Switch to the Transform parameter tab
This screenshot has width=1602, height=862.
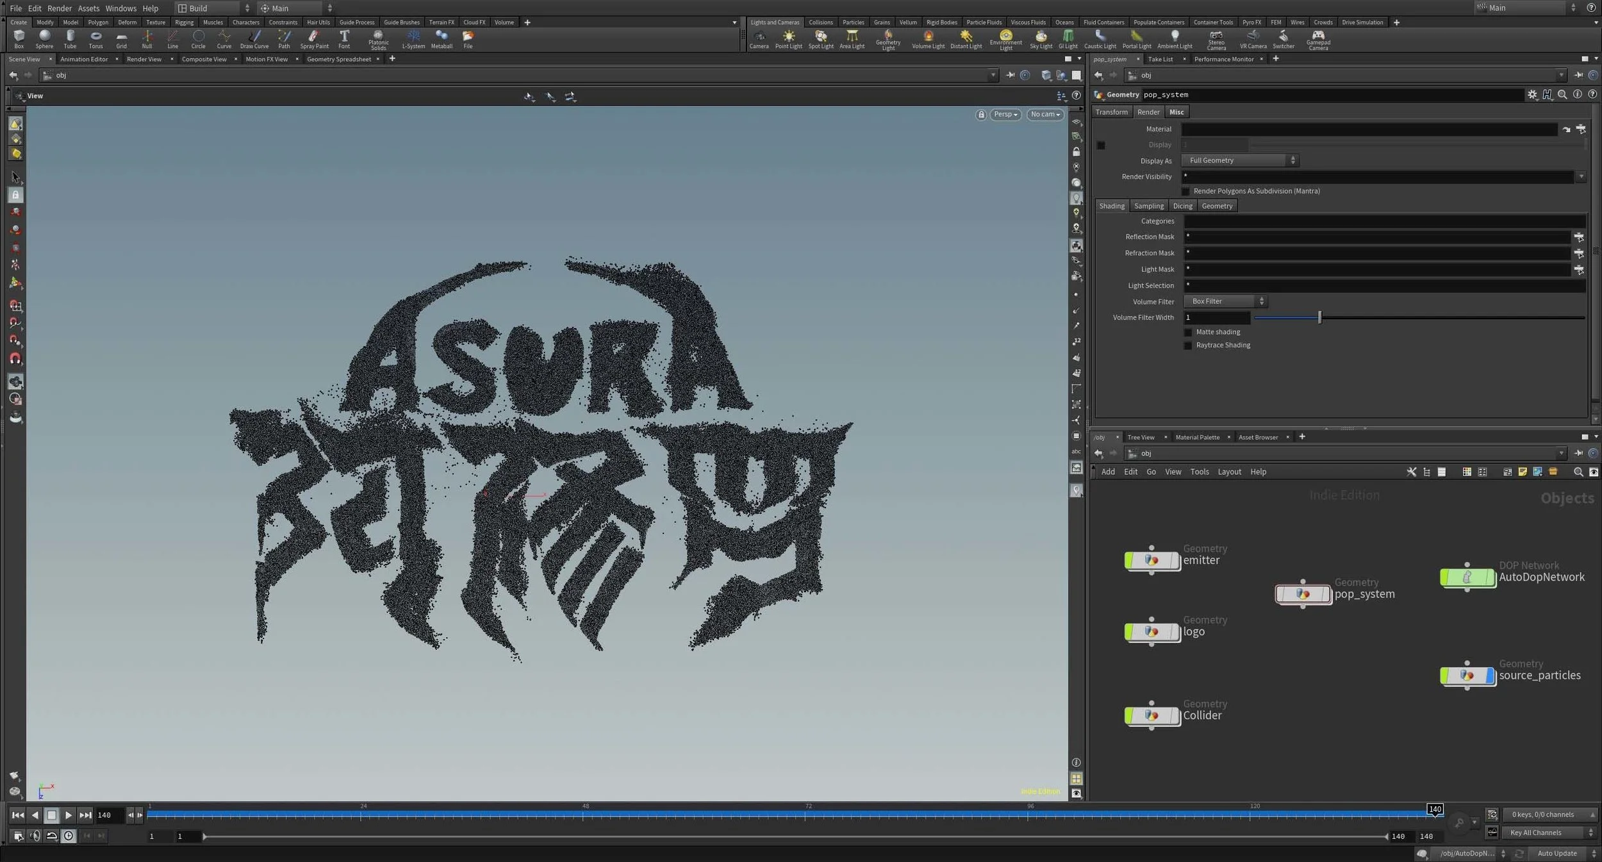(1111, 112)
